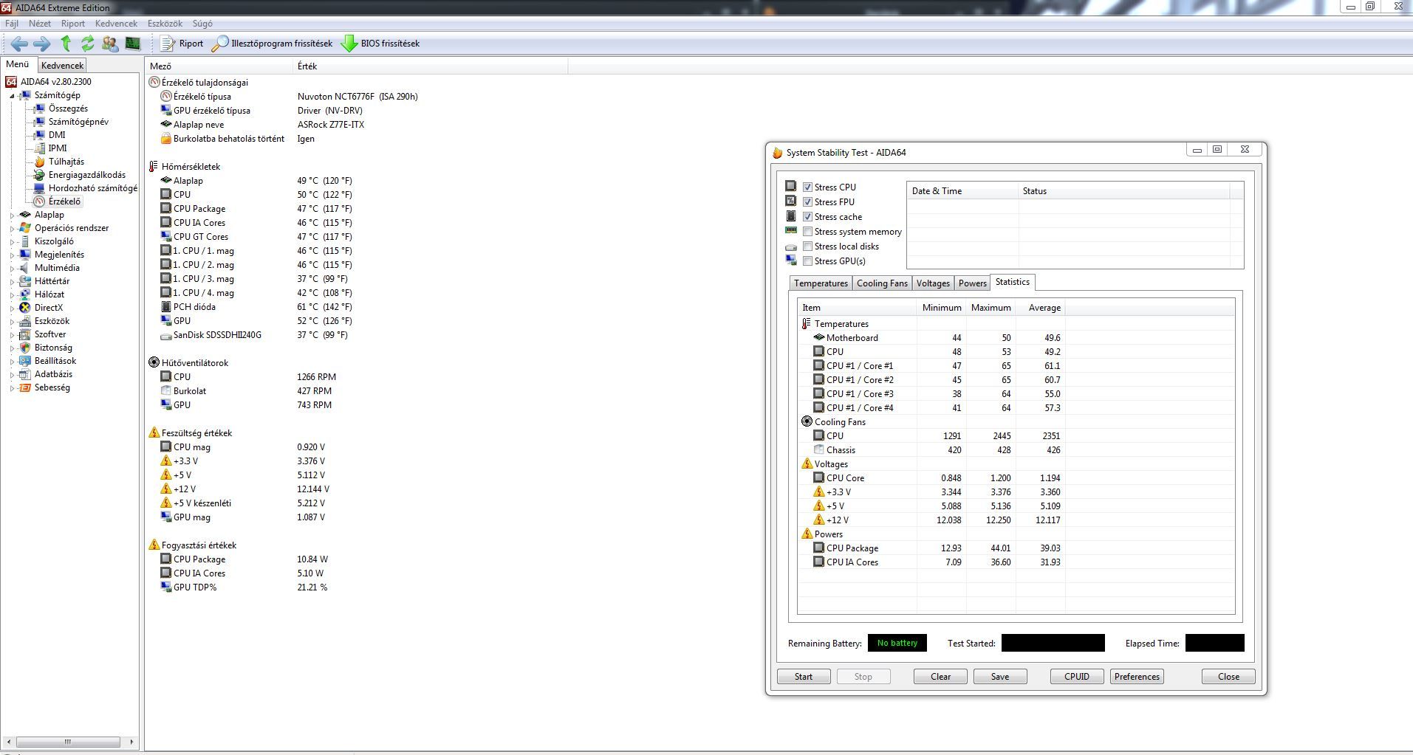Screen dimensions: 1413x755
Task: Click Hűtőventilátorok fan section icon
Action: tap(154, 363)
